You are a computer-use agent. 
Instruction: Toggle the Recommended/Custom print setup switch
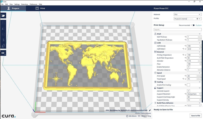click(x=193, y=25)
